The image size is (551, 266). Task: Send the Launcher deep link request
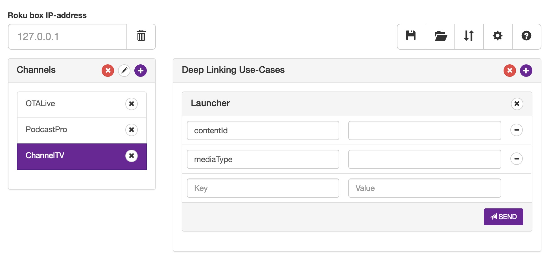[x=504, y=217]
